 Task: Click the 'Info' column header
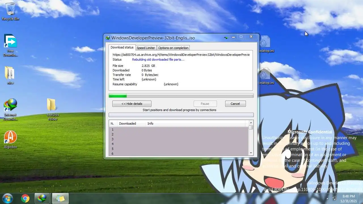click(196, 124)
